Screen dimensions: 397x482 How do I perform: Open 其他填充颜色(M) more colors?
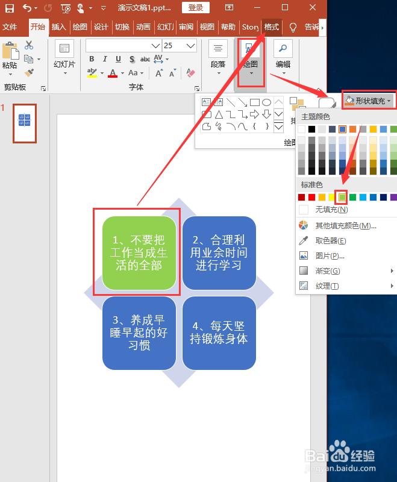pos(346,225)
